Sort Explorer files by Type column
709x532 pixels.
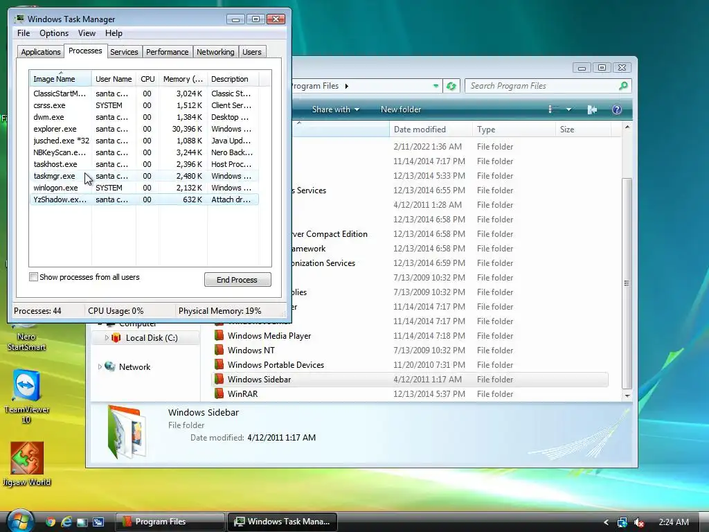coord(514,130)
